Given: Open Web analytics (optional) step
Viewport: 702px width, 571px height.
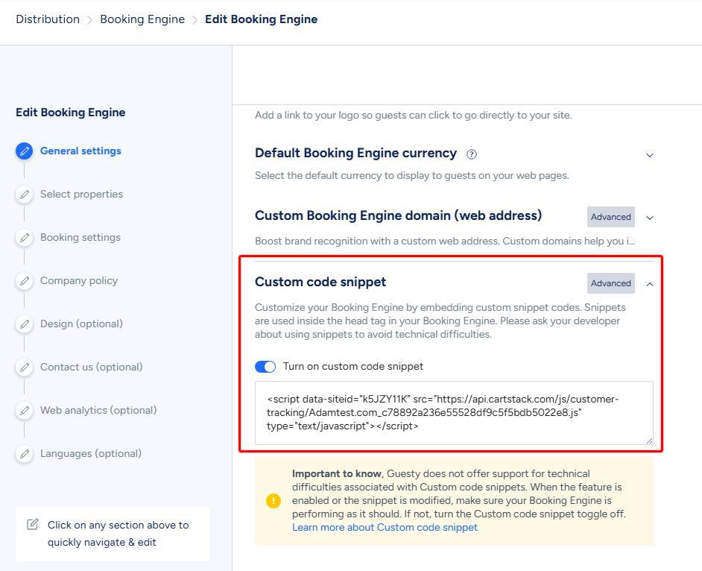Looking at the screenshot, I should coord(98,410).
